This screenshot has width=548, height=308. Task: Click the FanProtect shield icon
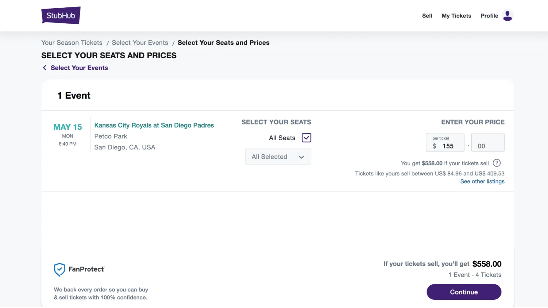pos(59,269)
